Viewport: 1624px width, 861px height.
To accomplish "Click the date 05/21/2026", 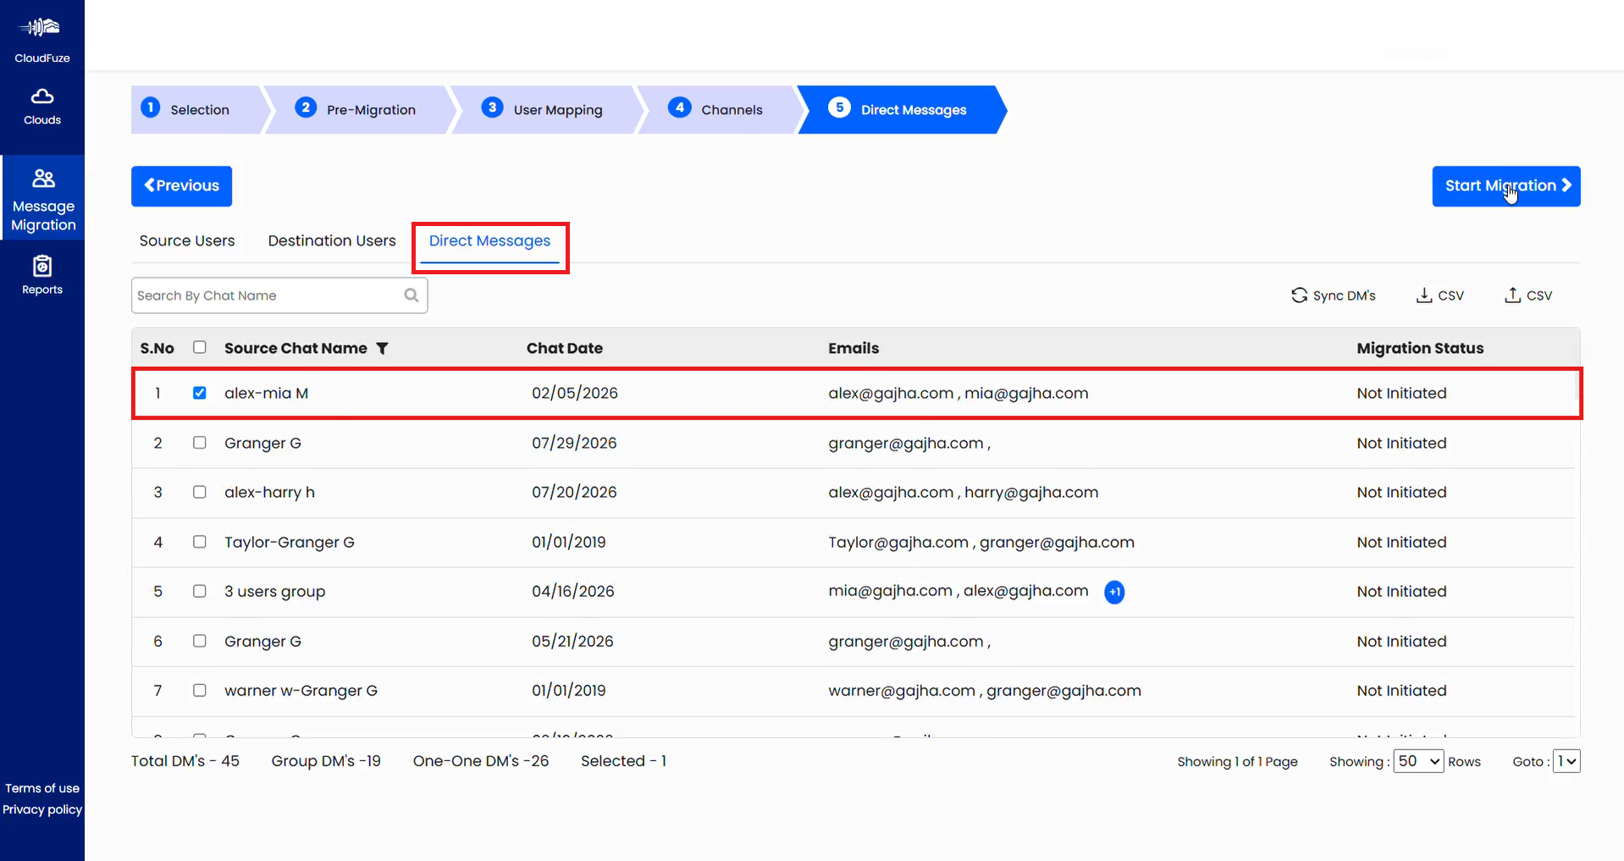I will point(572,641).
